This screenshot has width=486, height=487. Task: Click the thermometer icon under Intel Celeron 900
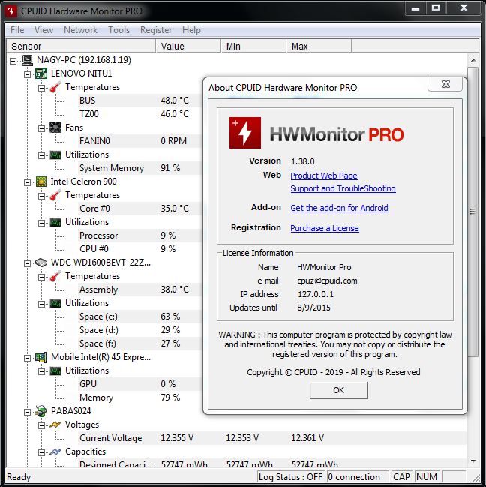pos(55,195)
